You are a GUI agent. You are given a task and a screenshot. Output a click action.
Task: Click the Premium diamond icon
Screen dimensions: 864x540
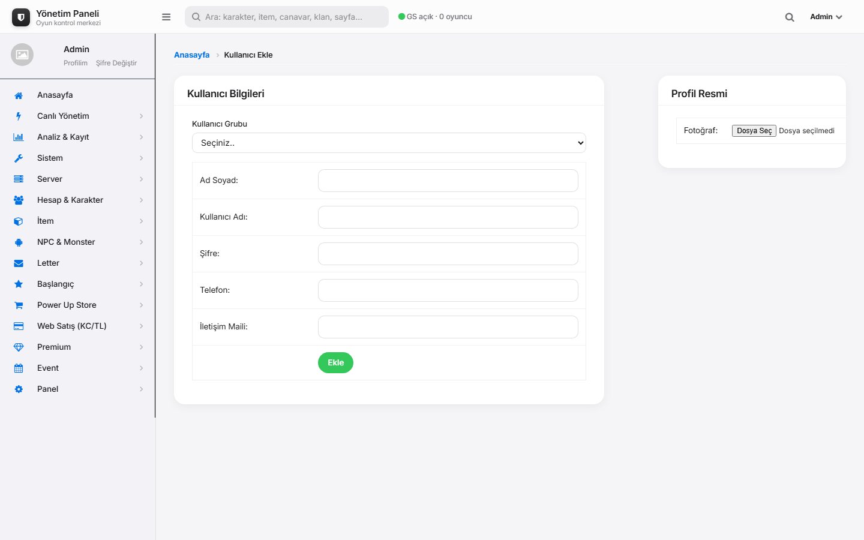coord(19,347)
